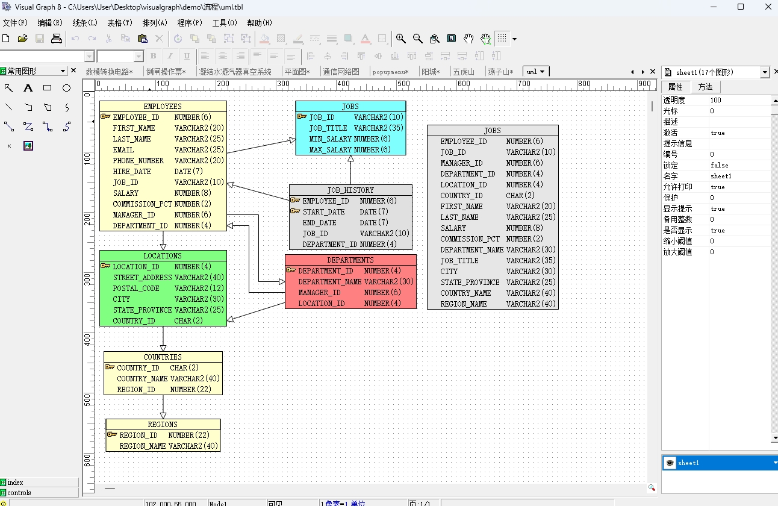Choose the polyline tool
The height and width of the screenshot is (506, 778).
point(28,107)
